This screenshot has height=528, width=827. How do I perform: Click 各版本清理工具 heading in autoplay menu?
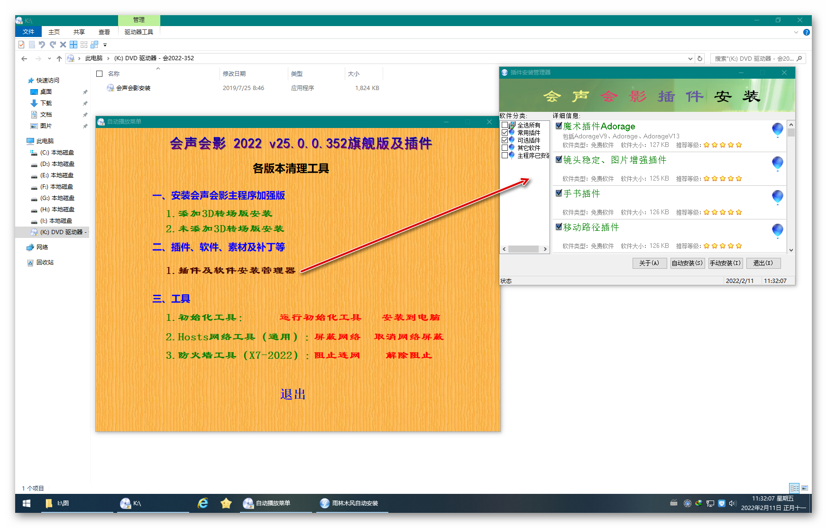point(291,169)
